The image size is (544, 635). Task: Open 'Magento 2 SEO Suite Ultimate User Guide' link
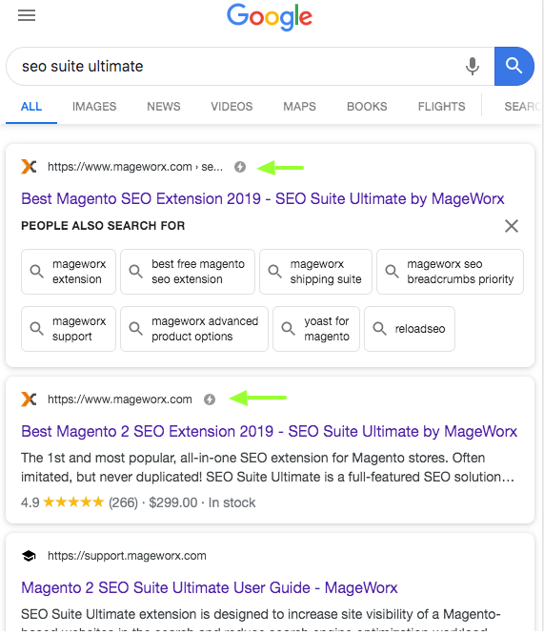pos(210,588)
